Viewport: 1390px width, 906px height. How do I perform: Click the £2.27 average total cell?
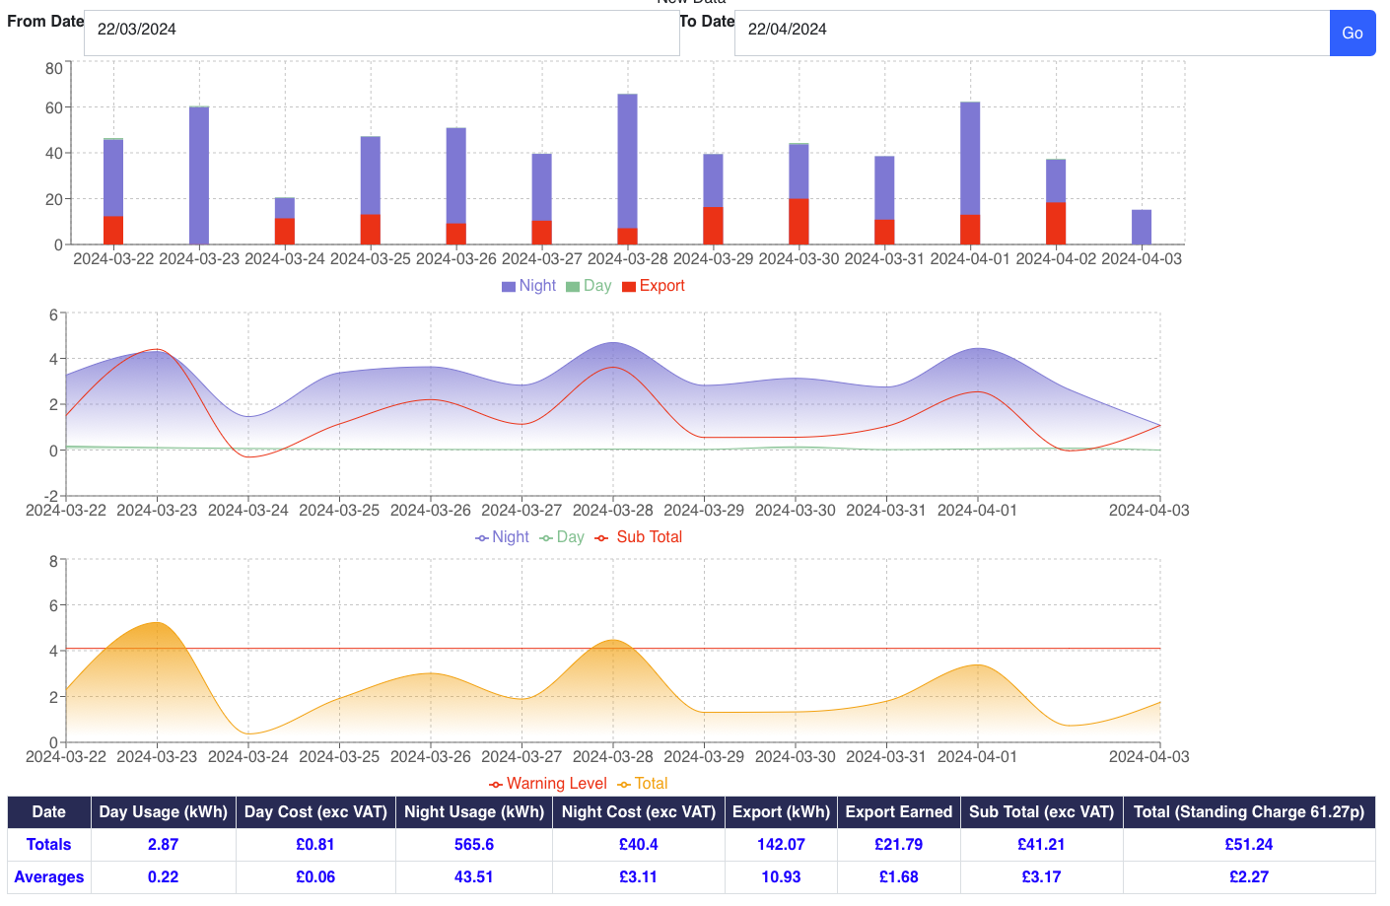click(x=1249, y=877)
